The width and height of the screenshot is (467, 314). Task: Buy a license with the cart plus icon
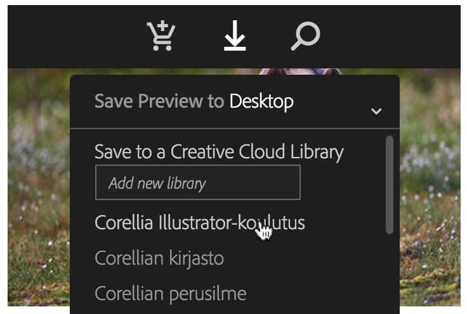point(161,35)
